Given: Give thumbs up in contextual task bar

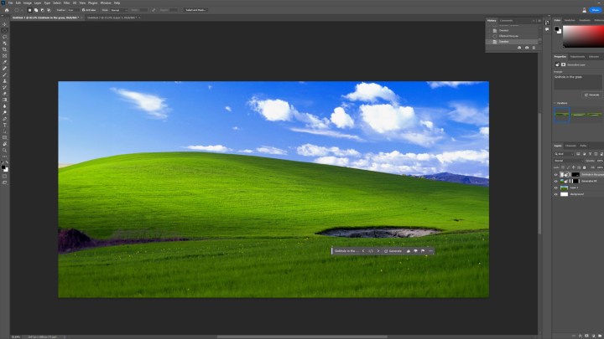Looking at the screenshot, I should pos(409,251).
